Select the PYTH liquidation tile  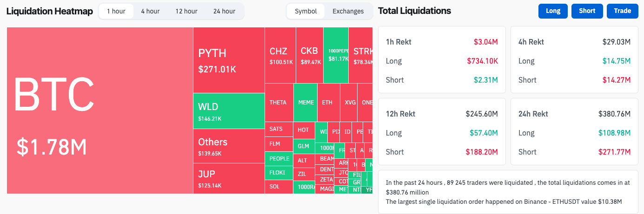229,60
